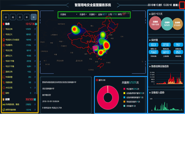Select the 日 (day) time filter
185x167 pixels.
[x=6, y=17]
